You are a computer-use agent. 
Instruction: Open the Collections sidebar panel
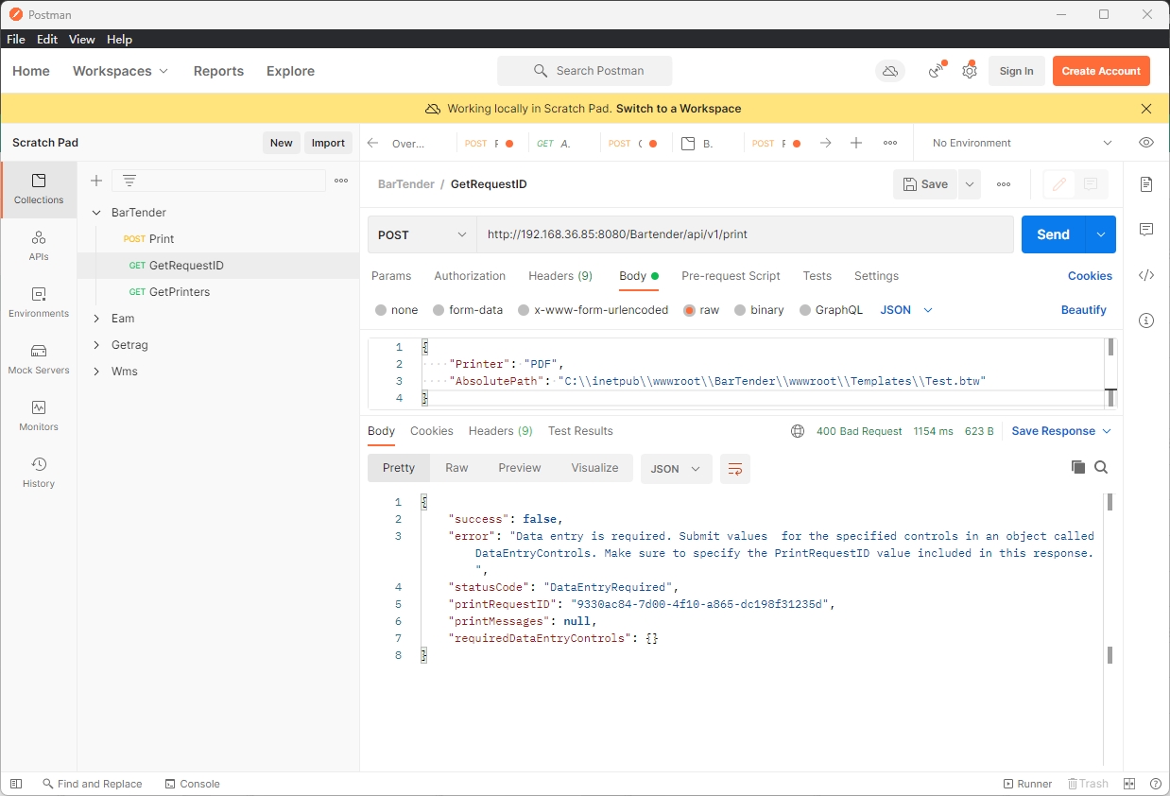click(39, 190)
